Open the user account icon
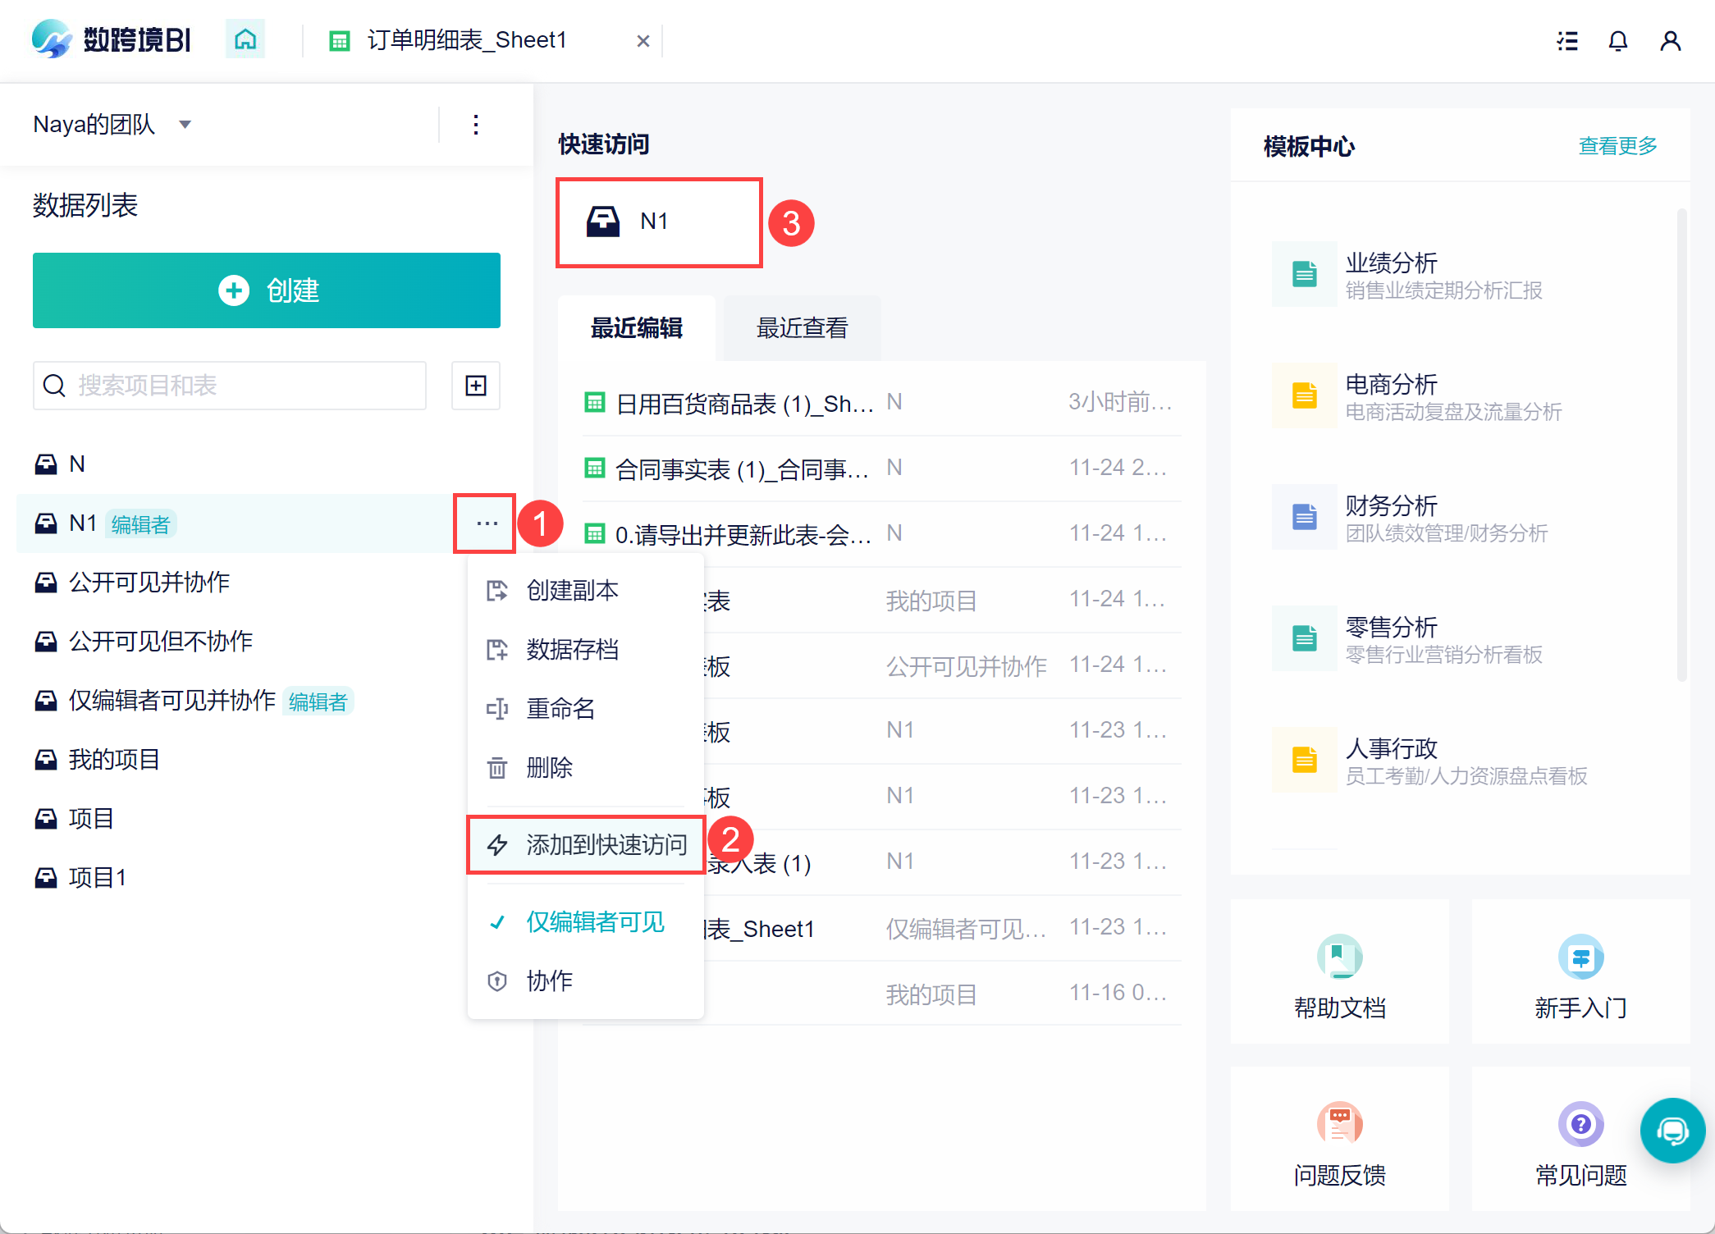Image resolution: width=1715 pixels, height=1234 pixels. (1670, 41)
